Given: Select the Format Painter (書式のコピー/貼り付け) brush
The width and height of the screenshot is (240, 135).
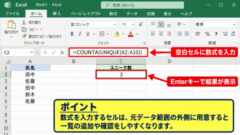Looking at the screenshot, I should [x=24, y=36].
